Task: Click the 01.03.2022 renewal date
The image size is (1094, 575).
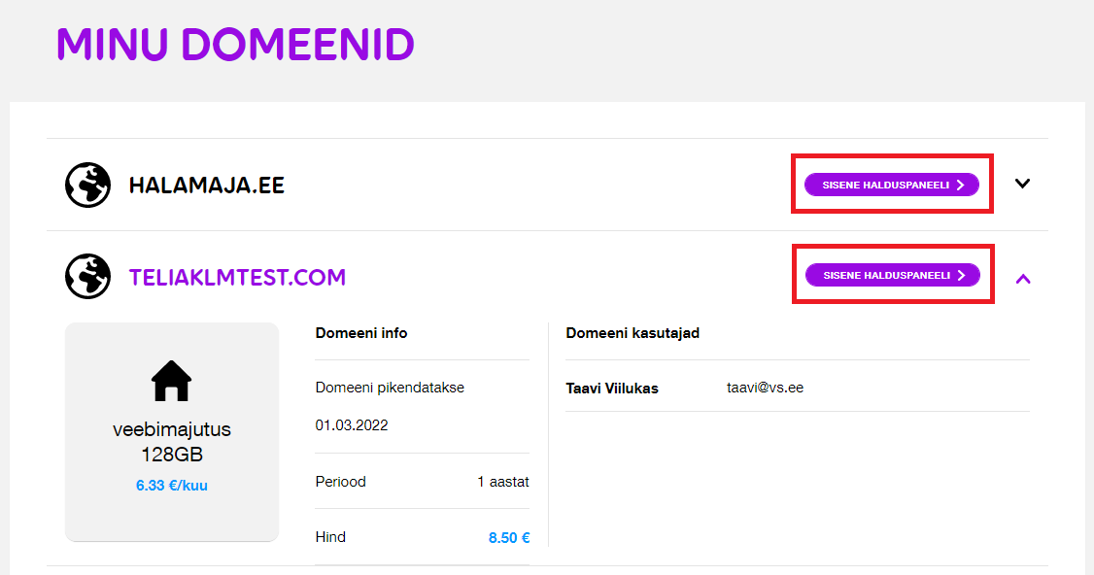Action: click(x=352, y=425)
